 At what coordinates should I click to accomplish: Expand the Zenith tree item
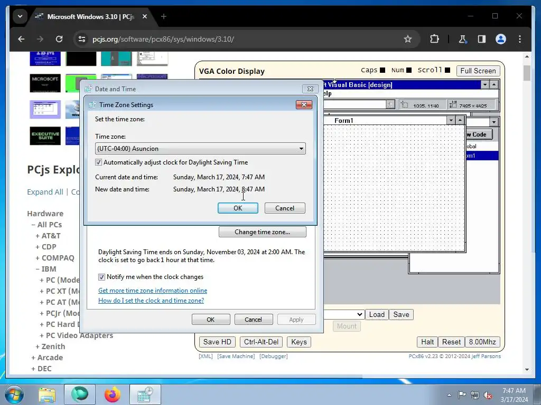click(50, 346)
